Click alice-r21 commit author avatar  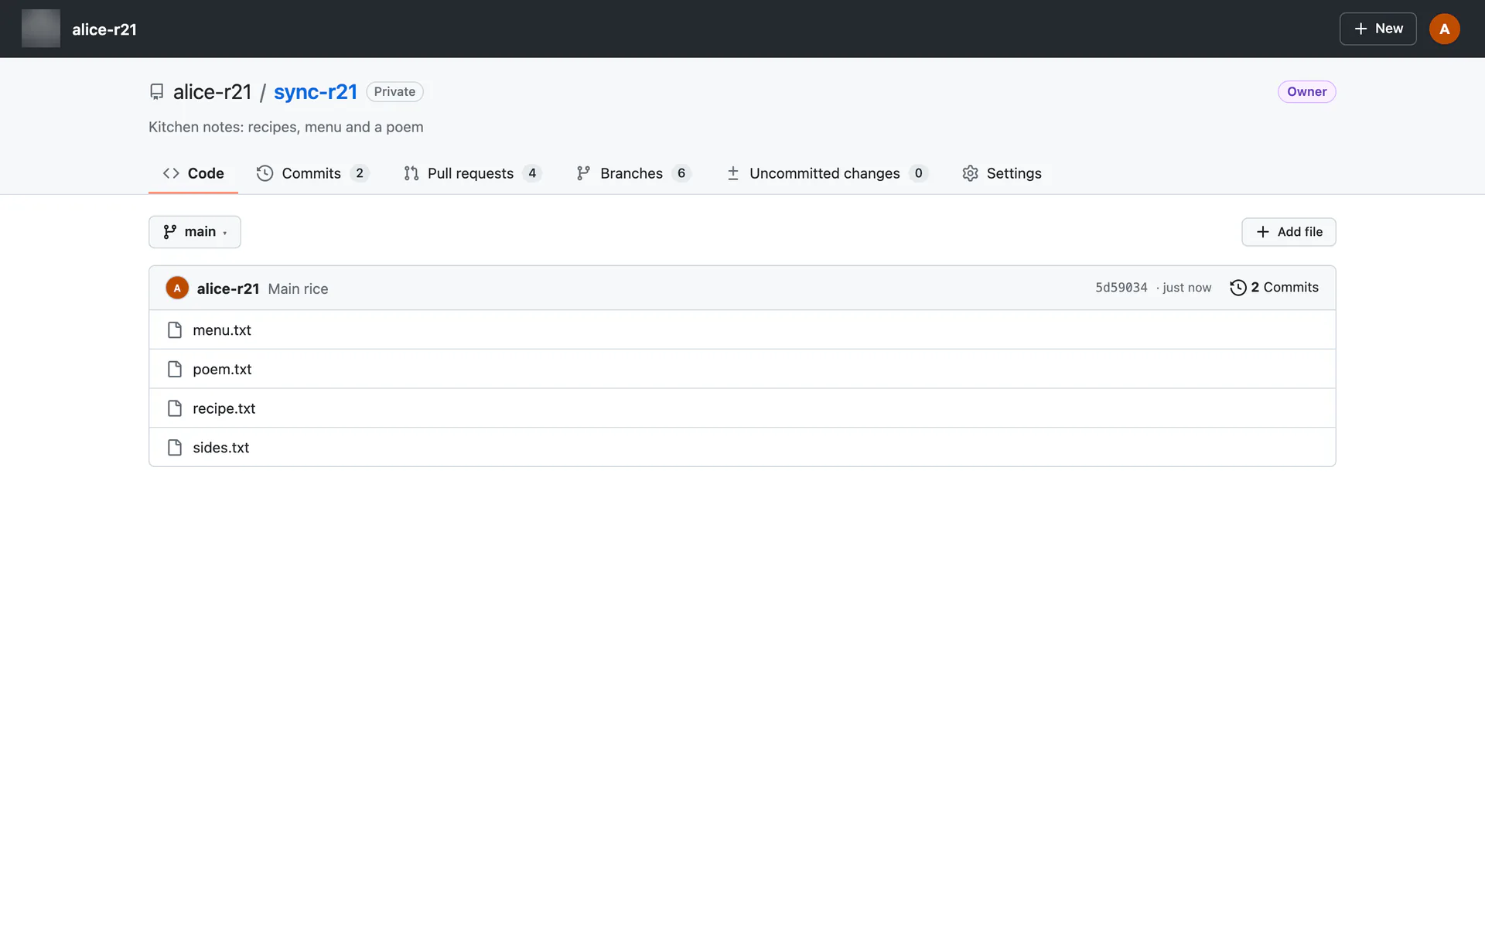click(x=177, y=288)
